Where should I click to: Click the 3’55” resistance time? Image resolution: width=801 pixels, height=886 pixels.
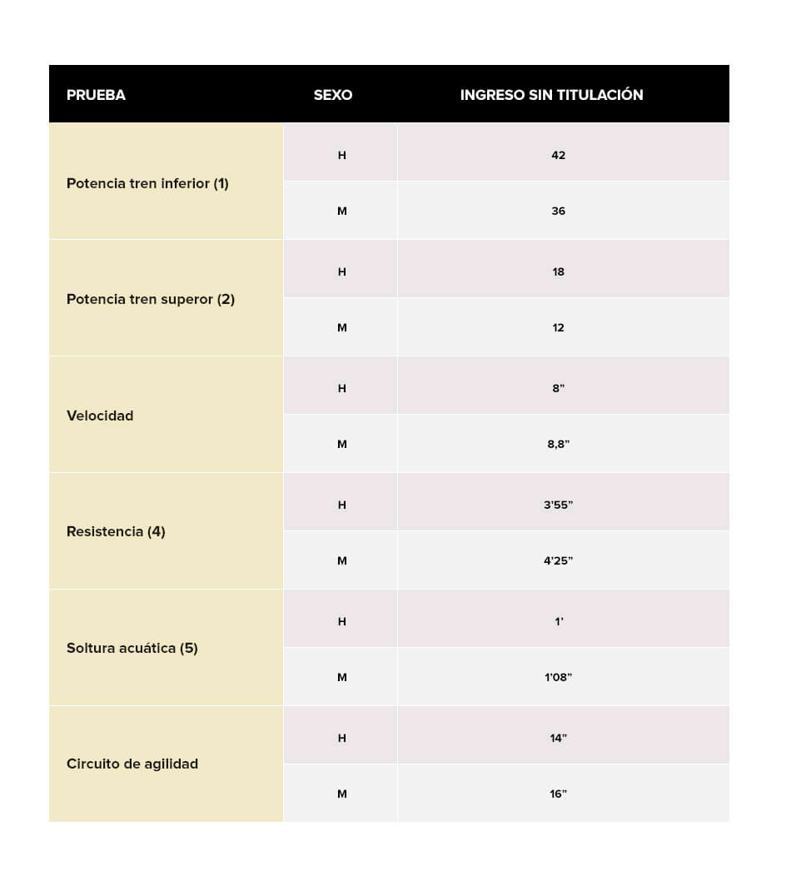click(558, 505)
